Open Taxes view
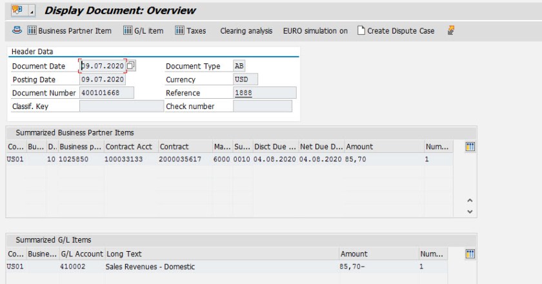Viewport: 542px width, 284px height. (190, 31)
